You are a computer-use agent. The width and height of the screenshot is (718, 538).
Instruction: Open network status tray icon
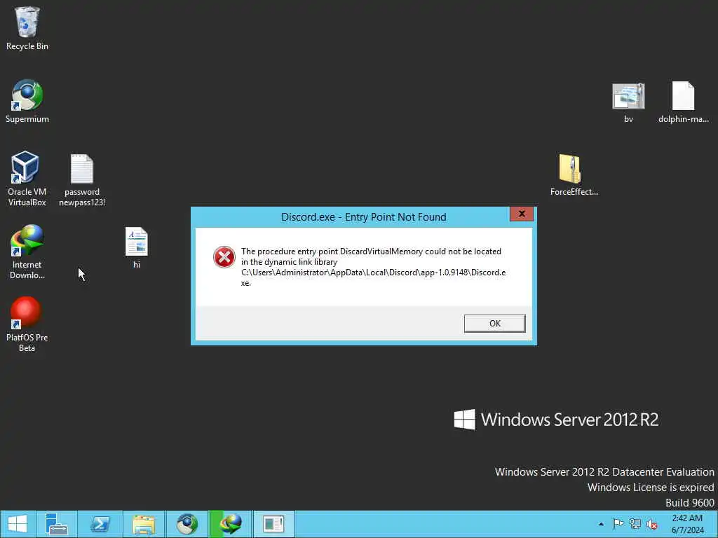tap(635, 524)
